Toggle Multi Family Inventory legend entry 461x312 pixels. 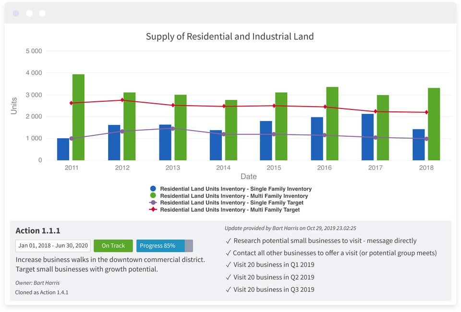(x=229, y=196)
